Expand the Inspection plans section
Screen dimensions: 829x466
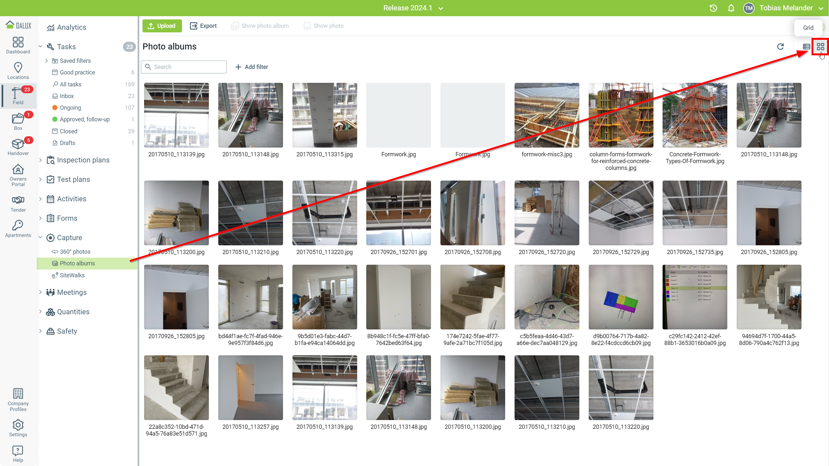(40, 160)
